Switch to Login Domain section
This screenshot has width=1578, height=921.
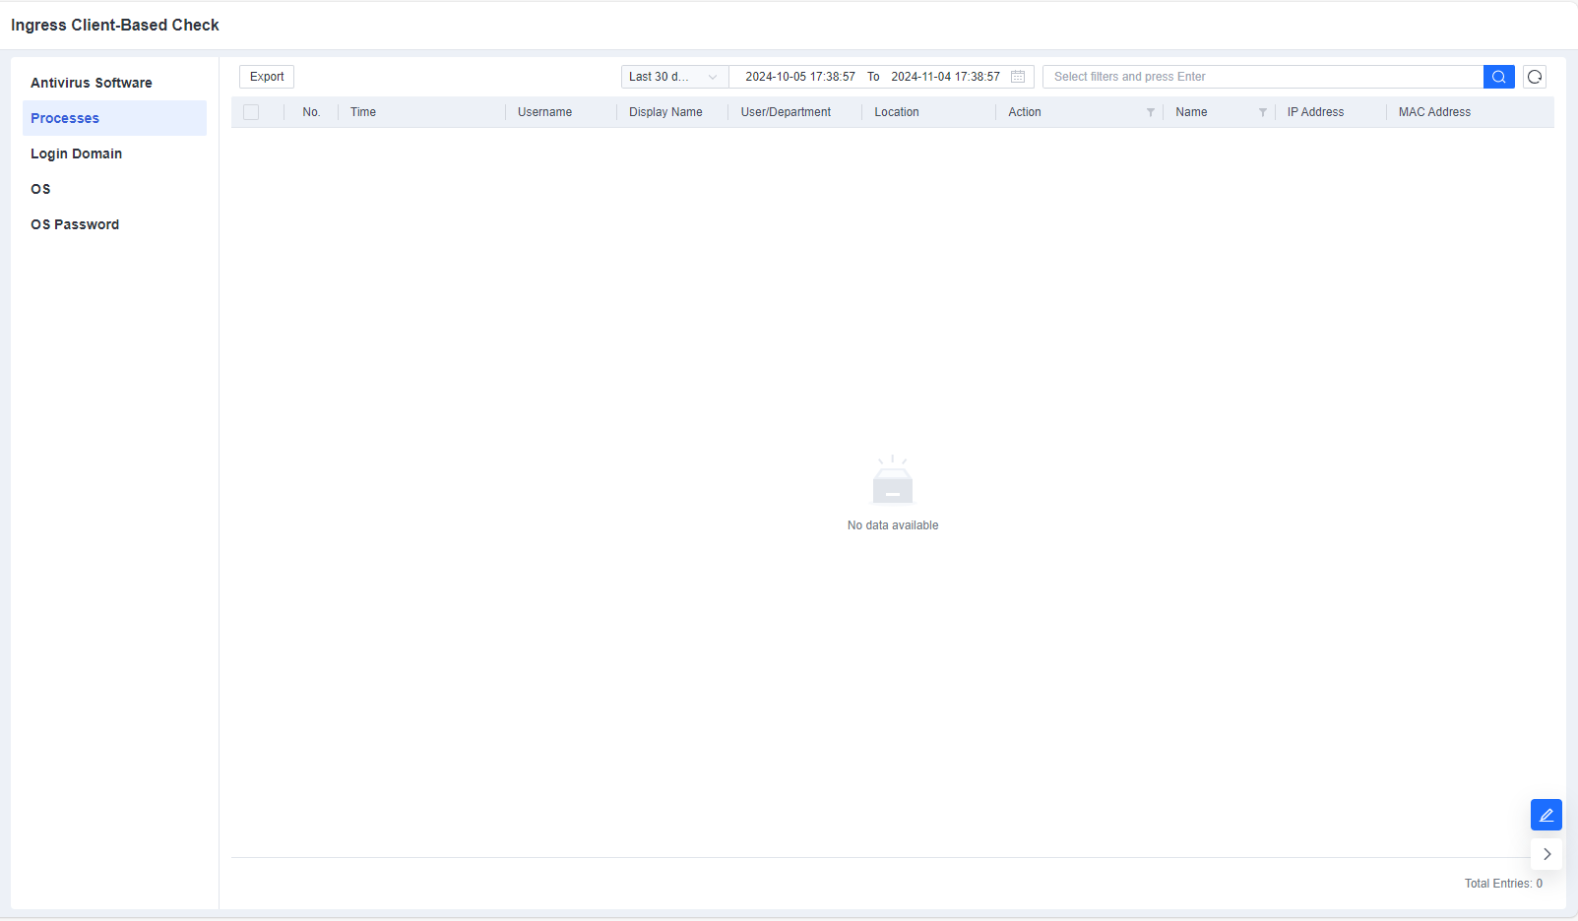pos(77,153)
